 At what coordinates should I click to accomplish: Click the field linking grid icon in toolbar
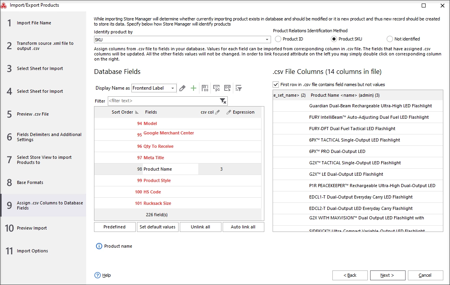[x=205, y=88]
